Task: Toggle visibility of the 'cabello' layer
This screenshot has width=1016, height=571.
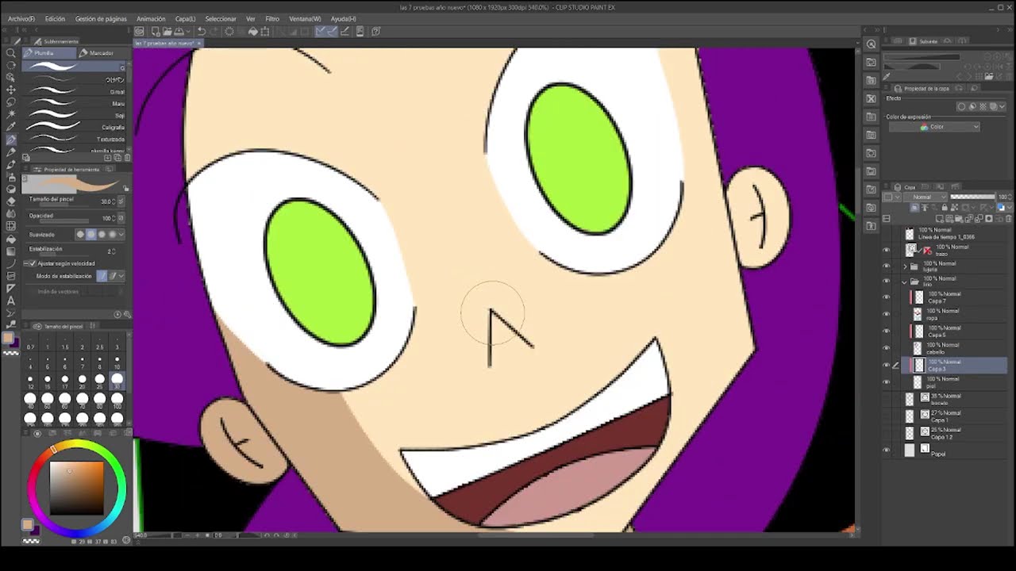Action: coord(887,348)
